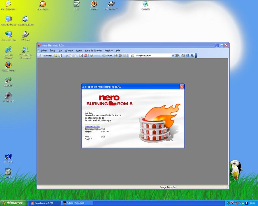The image size is (258, 206).
Task: Click the magnifier help search icon
Action: (192, 56)
